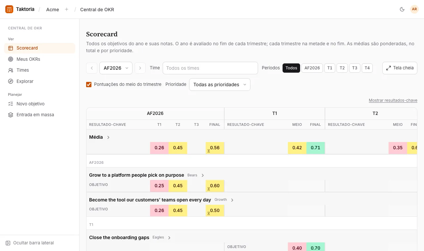Screen dimensions: 424x251
Task: Expand Close the onboarding gaps chevron
Action: point(169,238)
